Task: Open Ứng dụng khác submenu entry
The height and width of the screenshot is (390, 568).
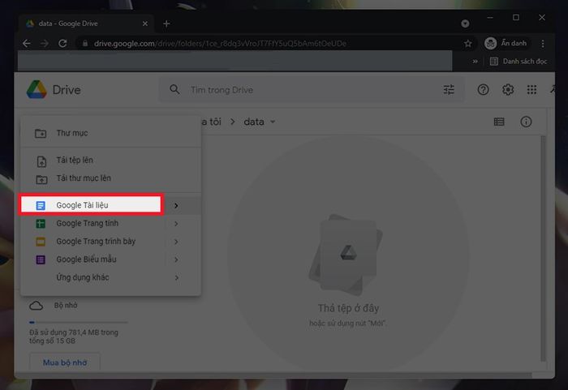Action: click(110, 278)
